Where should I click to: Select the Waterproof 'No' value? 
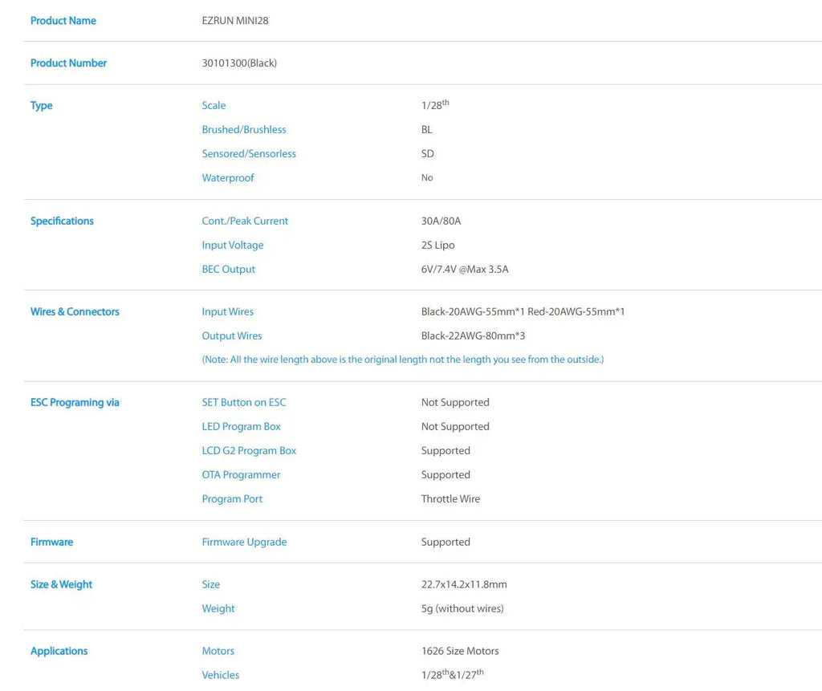point(427,177)
